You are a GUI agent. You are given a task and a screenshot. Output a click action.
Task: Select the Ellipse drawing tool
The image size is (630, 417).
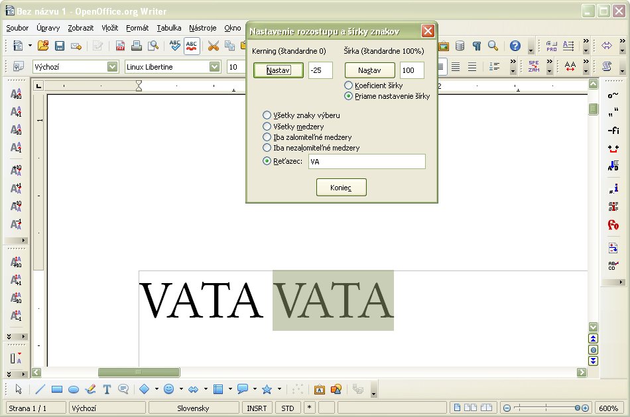[74, 389]
